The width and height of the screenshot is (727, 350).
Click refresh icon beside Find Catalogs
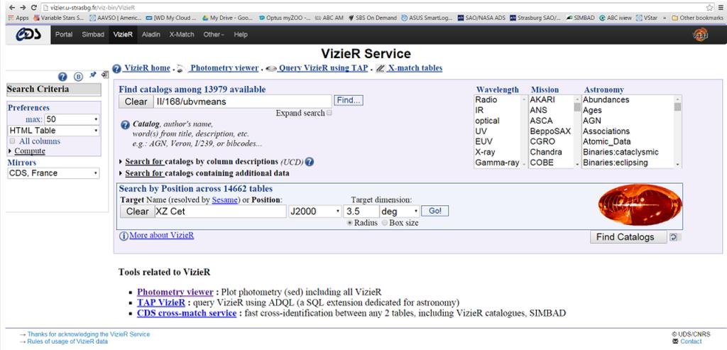674,237
